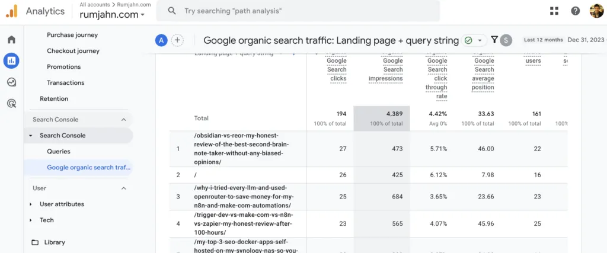
Task: Click the search bar input field
Action: [302, 11]
